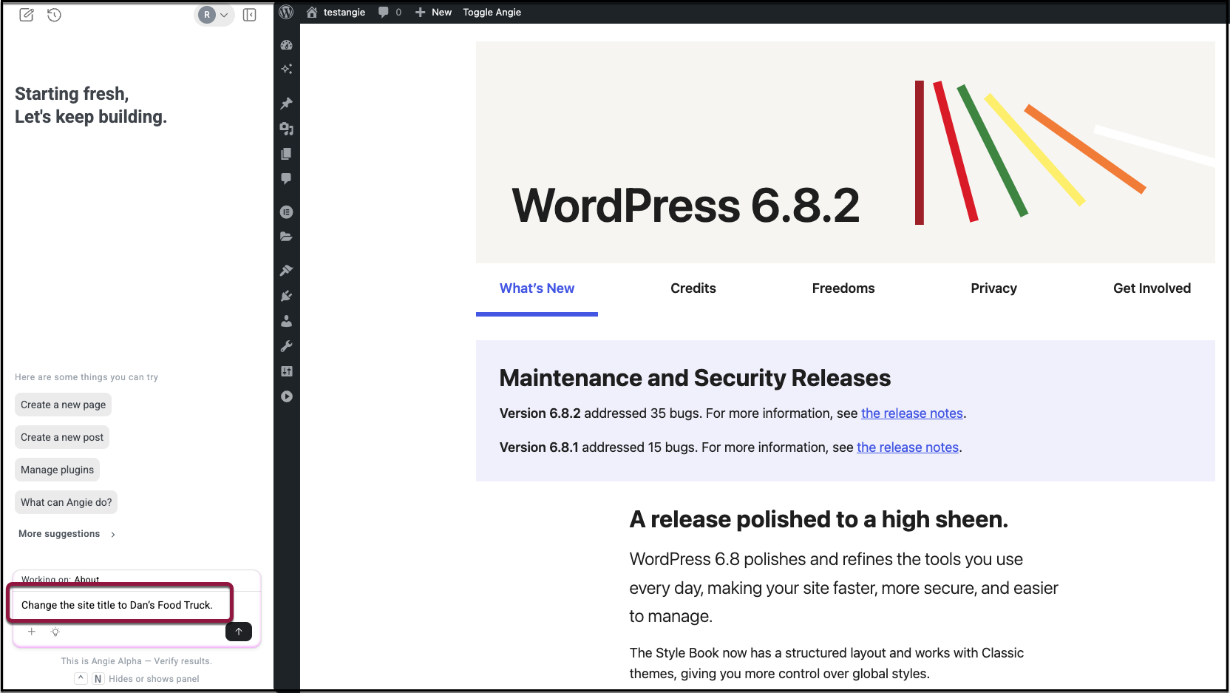
Task: Start a new chat with the compose icon
Action: pos(27,15)
